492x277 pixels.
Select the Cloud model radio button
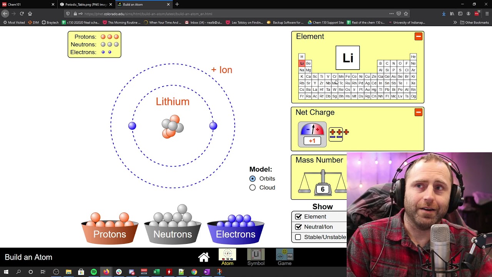tap(253, 187)
